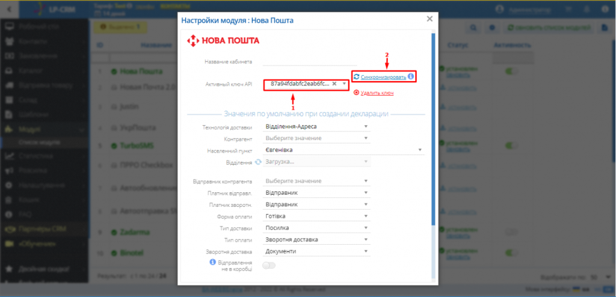
Task: Click the Кошик trash icon in the sidebar
Action: coord(10,200)
